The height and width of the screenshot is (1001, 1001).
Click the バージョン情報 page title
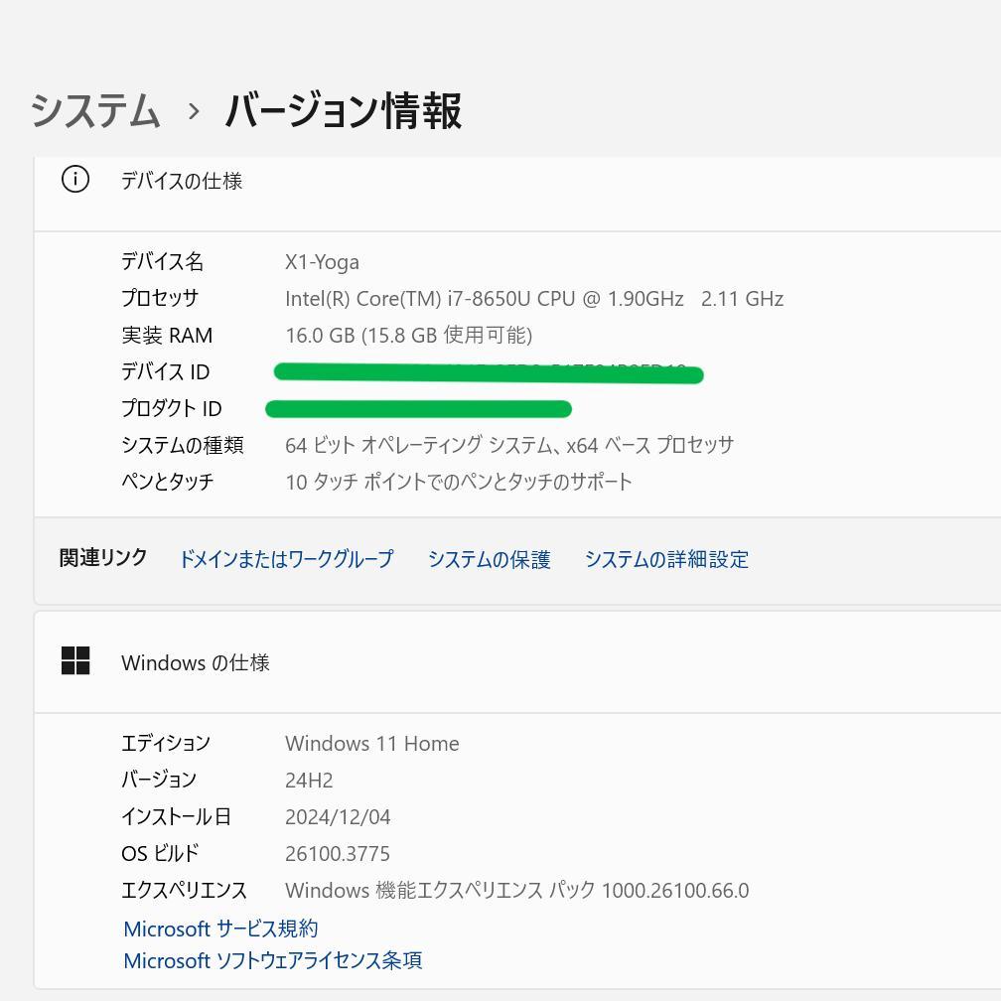click(x=343, y=112)
